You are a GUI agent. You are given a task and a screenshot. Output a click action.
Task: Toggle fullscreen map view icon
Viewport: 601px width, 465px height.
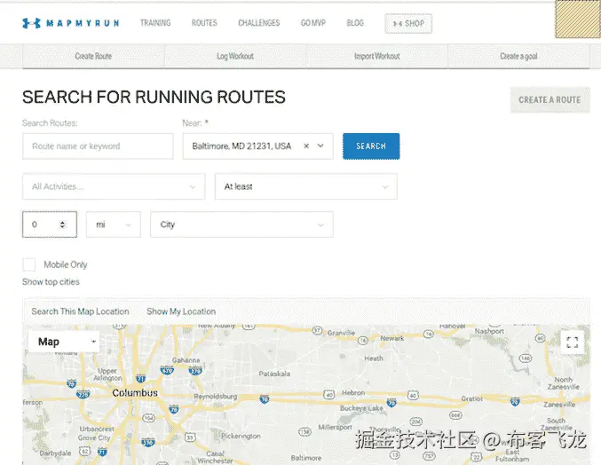pos(573,342)
